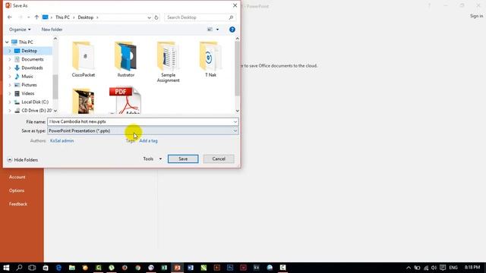
Task: Click in the Search Desktop box
Action: 197,17
